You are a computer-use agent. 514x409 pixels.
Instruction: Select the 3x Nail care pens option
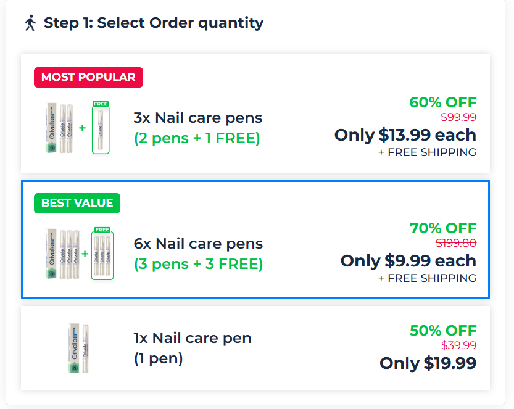click(x=197, y=118)
